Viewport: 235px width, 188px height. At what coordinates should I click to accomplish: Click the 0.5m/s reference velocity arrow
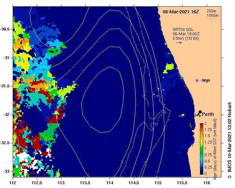coord(179,43)
